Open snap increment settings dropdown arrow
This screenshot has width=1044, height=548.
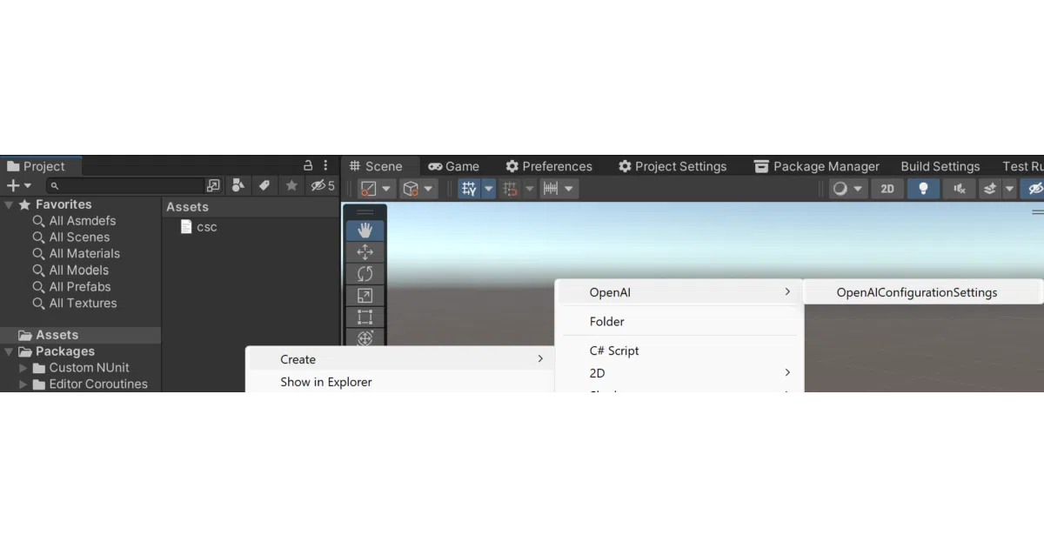pyautogui.click(x=529, y=189)
